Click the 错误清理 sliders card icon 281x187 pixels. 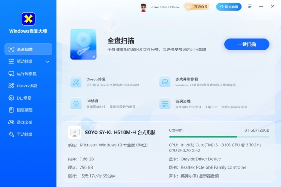click(165, 103)
